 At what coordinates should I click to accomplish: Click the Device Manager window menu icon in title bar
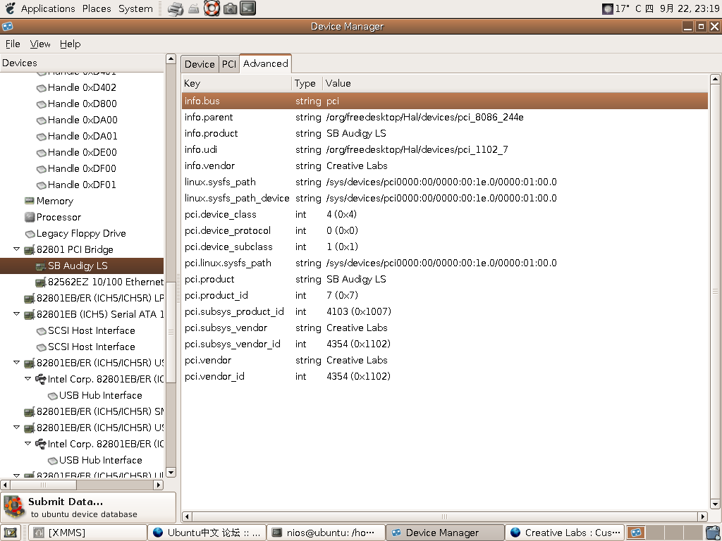pos(7,27)
